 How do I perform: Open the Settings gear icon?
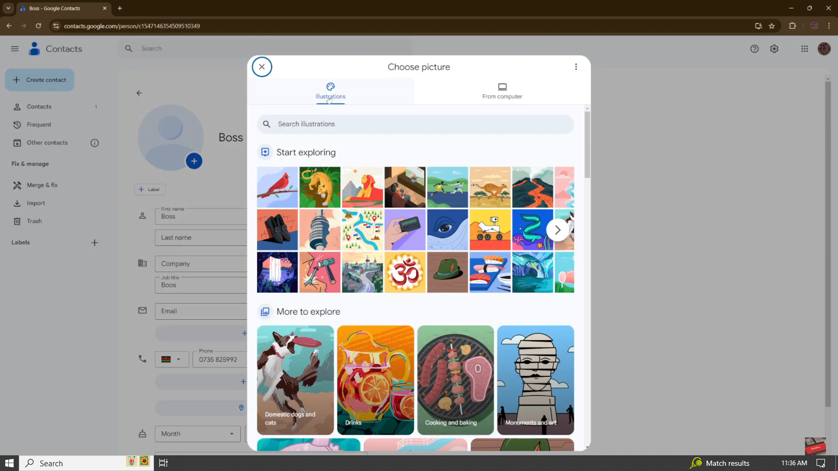pos(774,49)
